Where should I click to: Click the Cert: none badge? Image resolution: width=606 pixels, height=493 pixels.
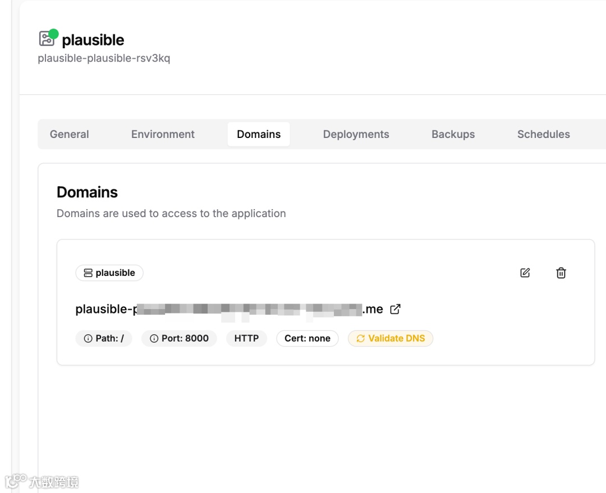(x=307, y=338)
